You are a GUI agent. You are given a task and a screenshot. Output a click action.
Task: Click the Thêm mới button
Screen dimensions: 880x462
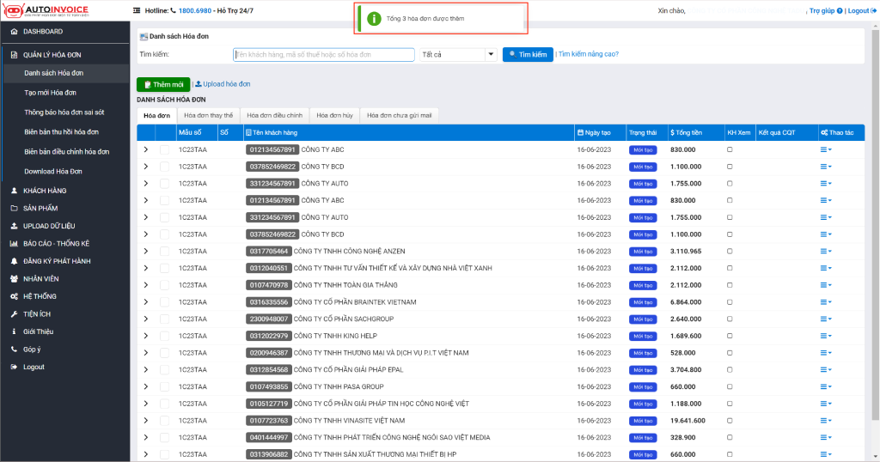pyautogui.click(x=163, y=85)
